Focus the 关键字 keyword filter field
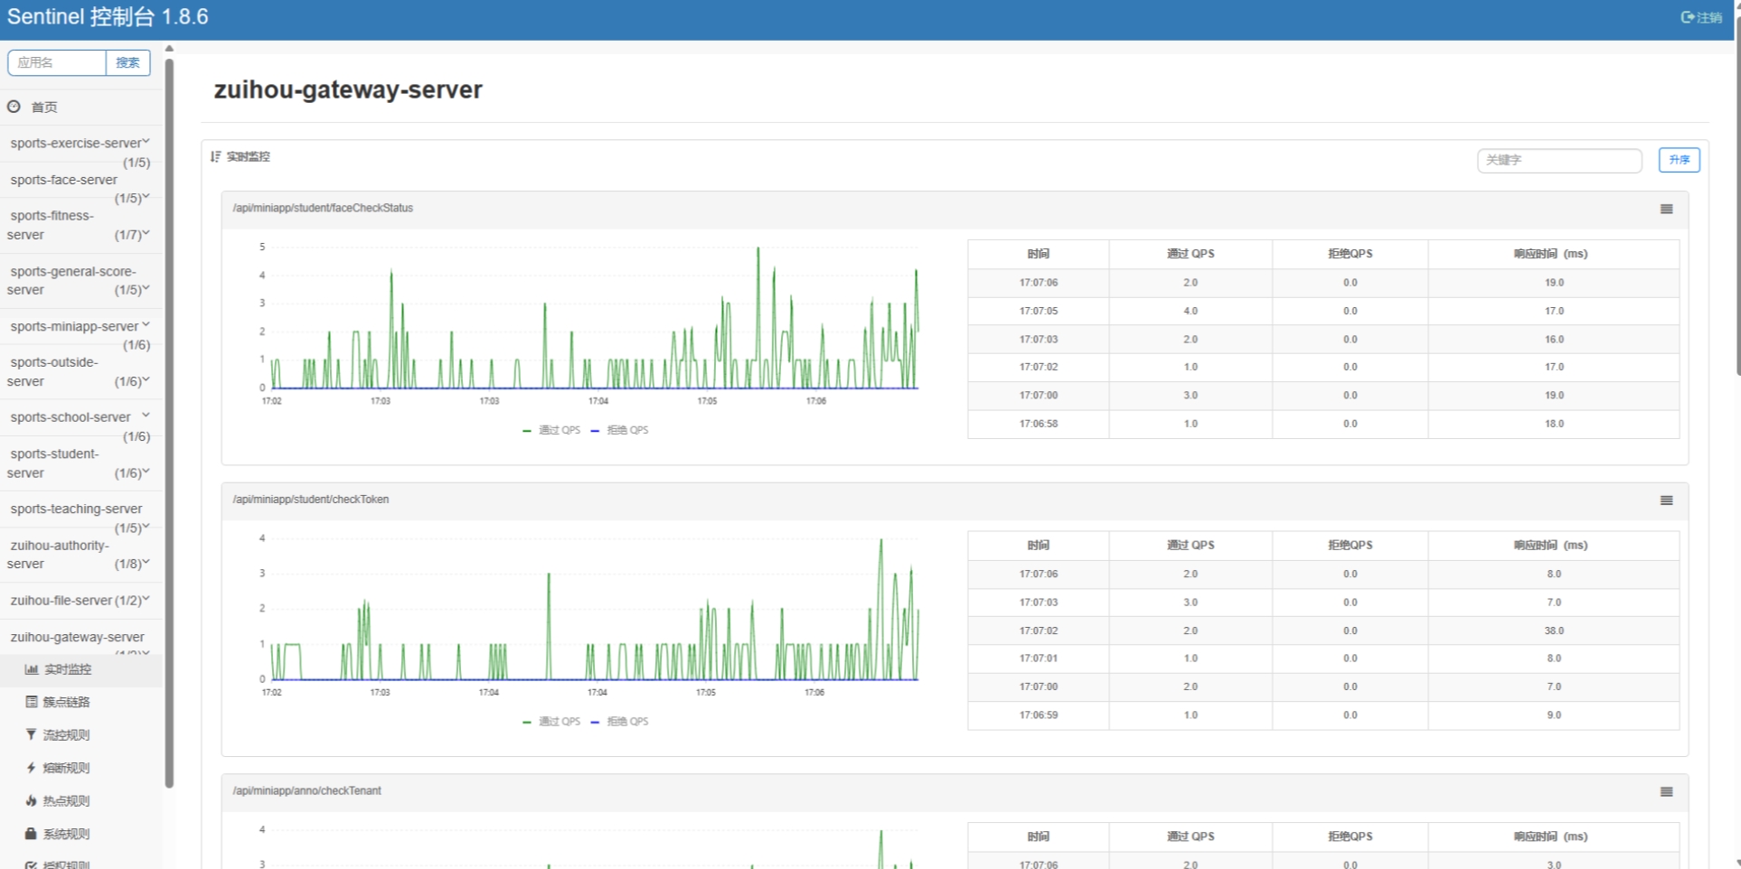This screenshot has width=1741, height=869. click(1559, 160)
